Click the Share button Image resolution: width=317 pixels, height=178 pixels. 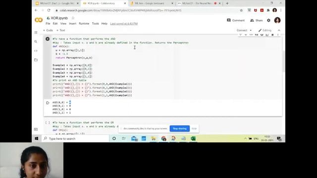(x=257, y=20)
